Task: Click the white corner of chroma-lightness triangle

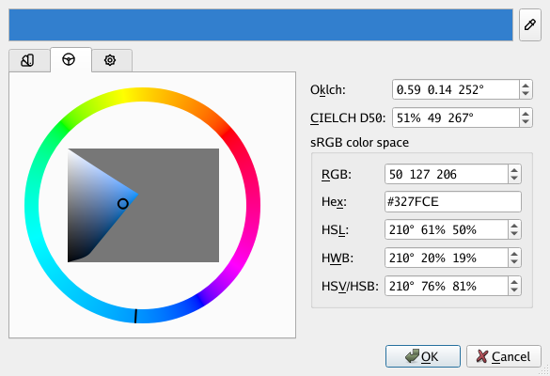Action: (70, 150)
